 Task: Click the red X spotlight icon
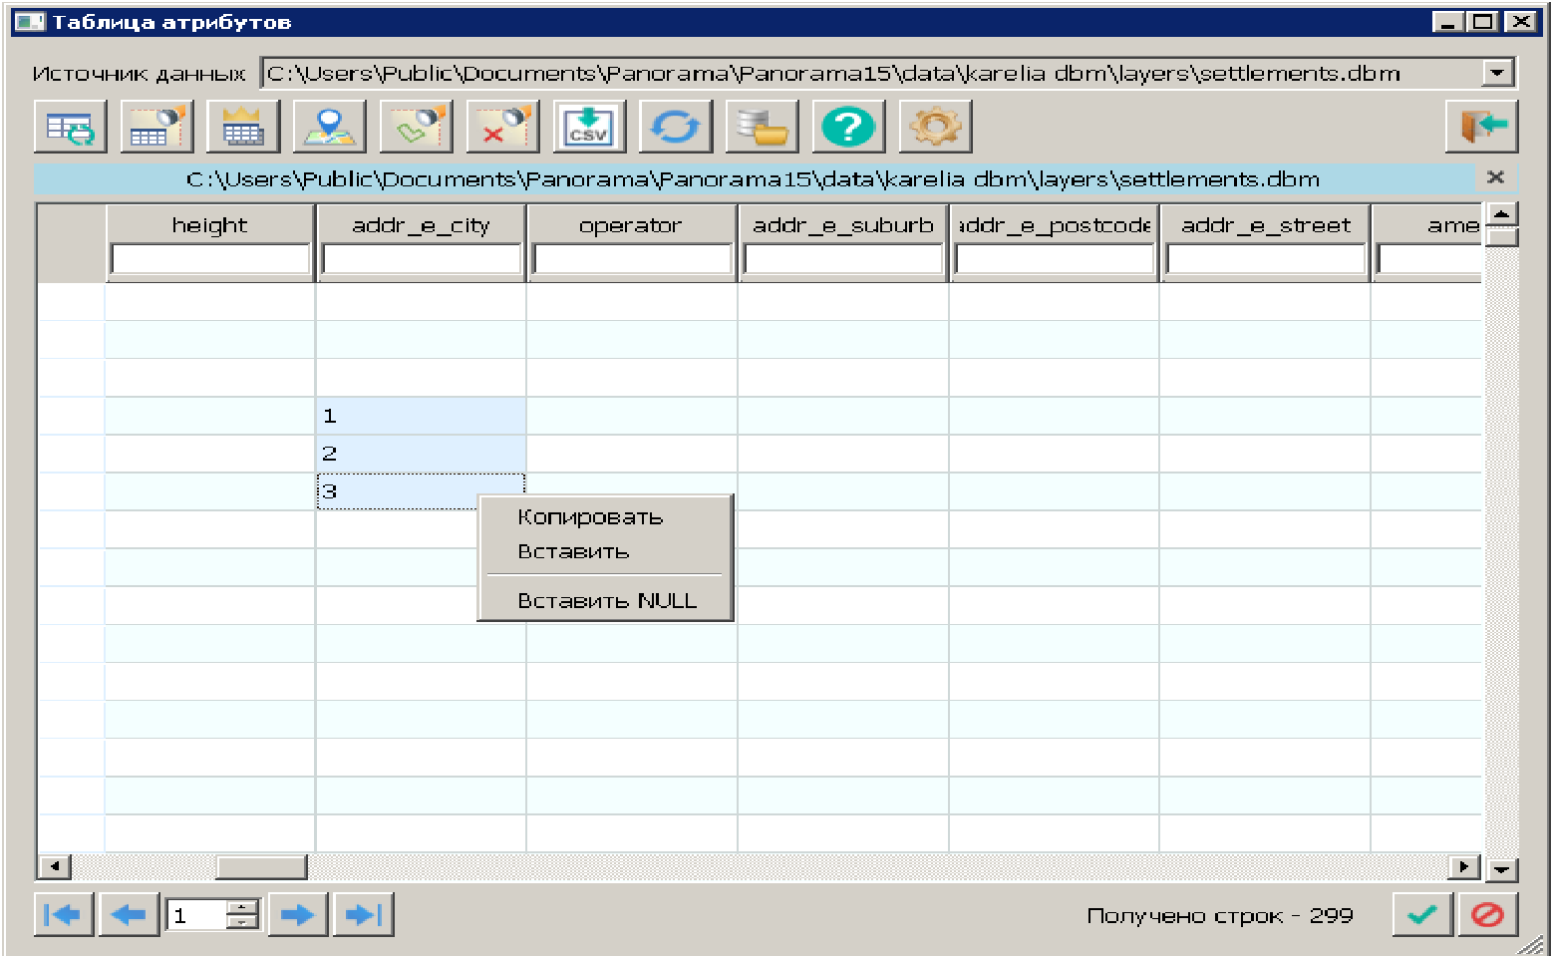coord(502,127)
